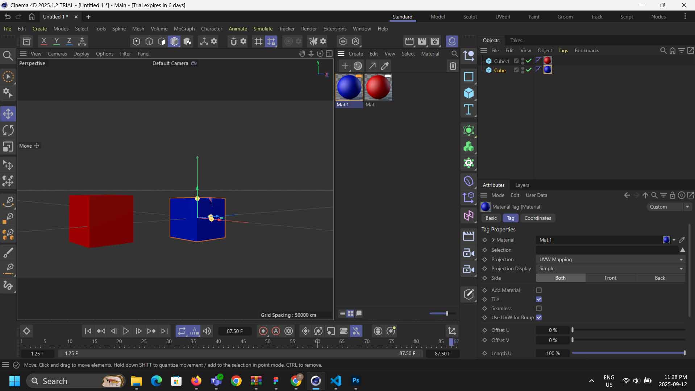The image size is (695, 391).
Task: Select the Rotate tool in the left toolbar
Action: click(8, 130)
